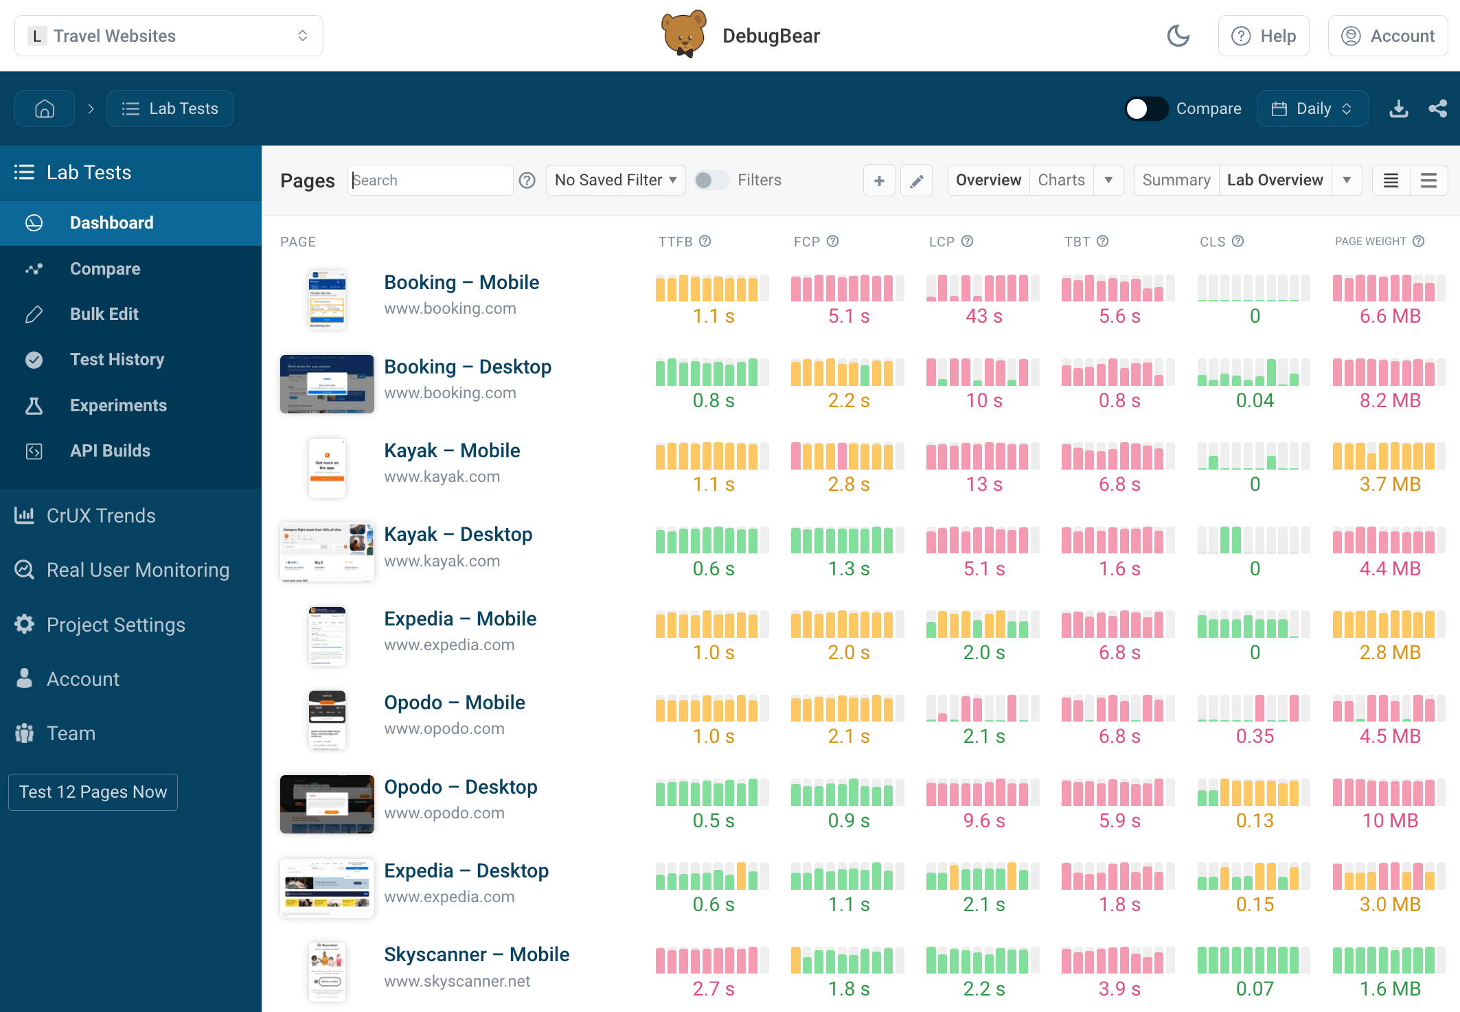
Task: Select the Summary tab
Action: point(1176,180)
